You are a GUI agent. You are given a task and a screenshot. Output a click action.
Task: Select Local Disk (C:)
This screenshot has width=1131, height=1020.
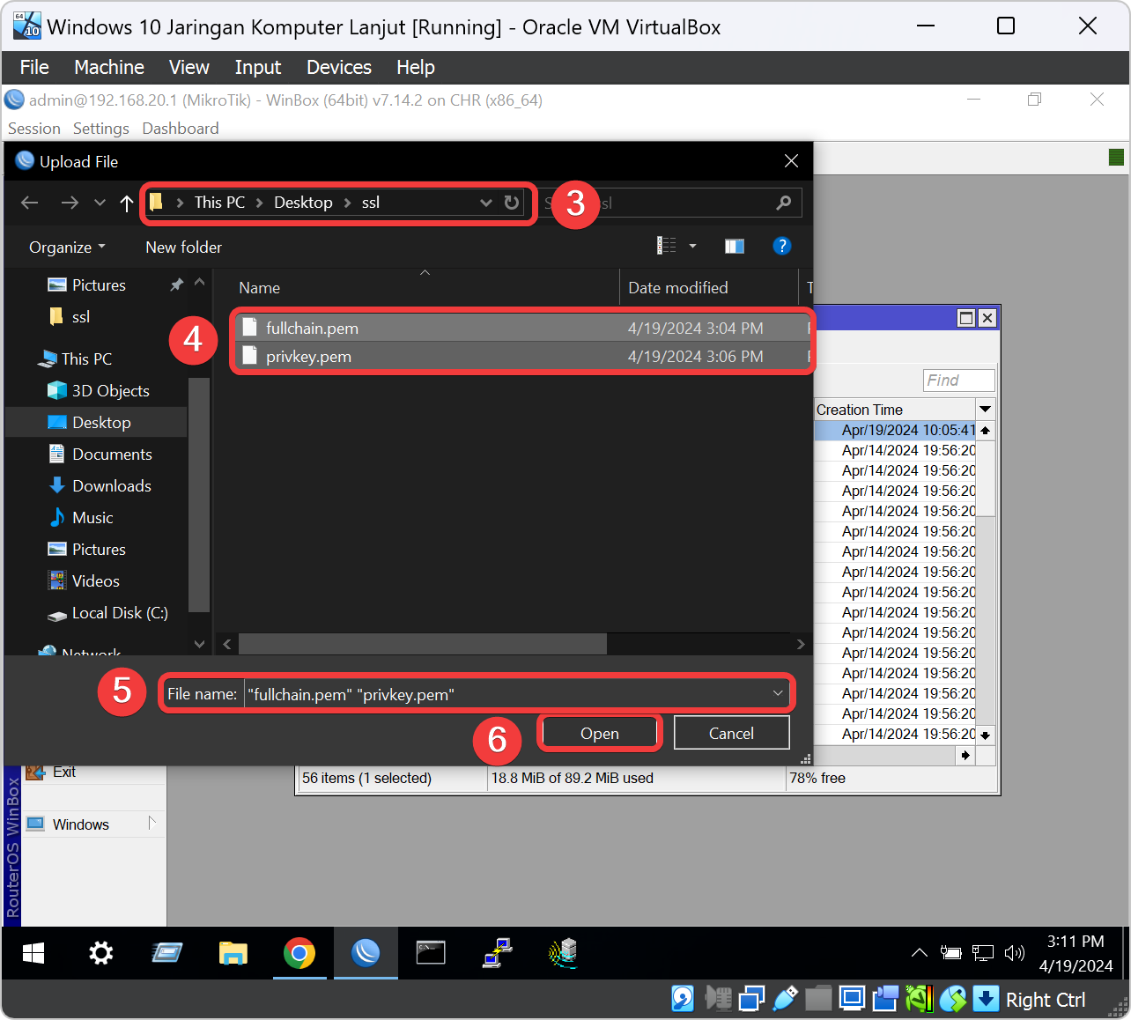click(120, 613)
